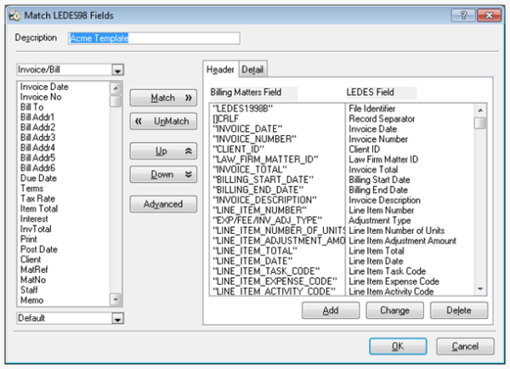Select the Header tab
Image resolution: width=510 pixels, height=369 pixels.
coord(220,70)
